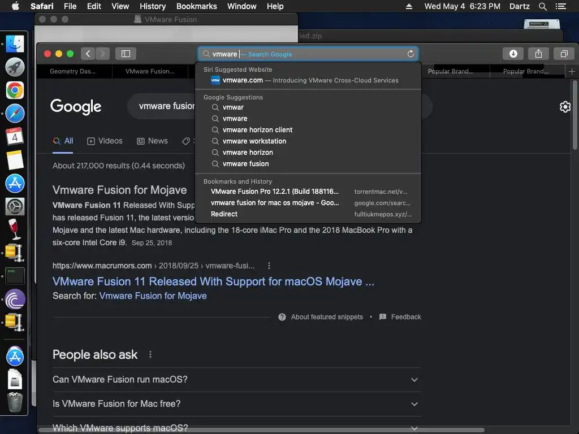The image size is (579, 434).
Task: Click the Feedback link
Action: point(400,317)
